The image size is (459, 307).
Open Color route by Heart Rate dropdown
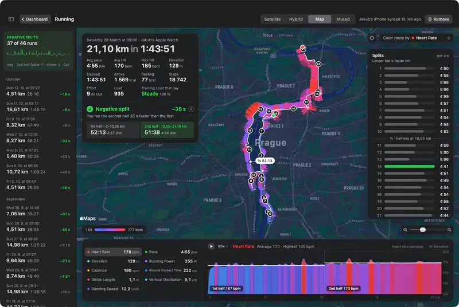[x=415, y=38]
